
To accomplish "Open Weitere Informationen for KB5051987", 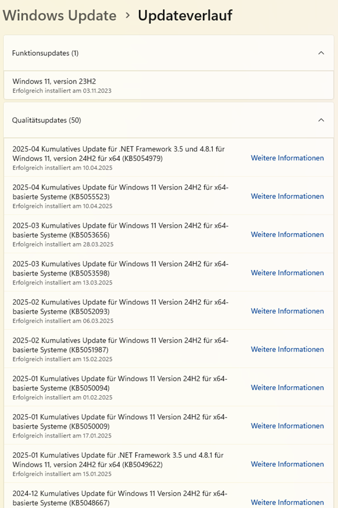I will point(287,349).
